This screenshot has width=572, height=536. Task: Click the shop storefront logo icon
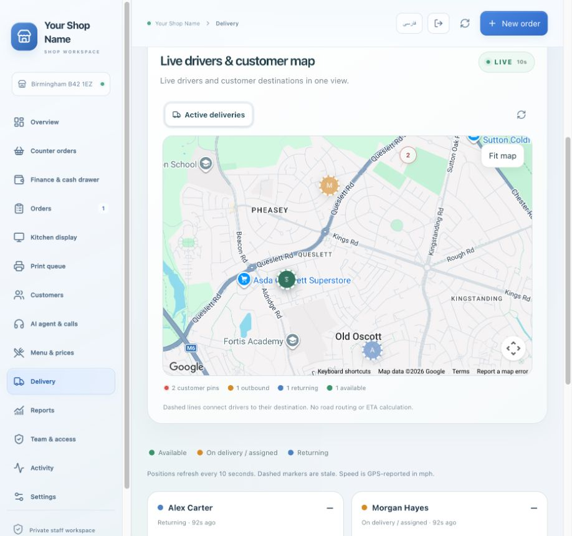coord(24,37)
